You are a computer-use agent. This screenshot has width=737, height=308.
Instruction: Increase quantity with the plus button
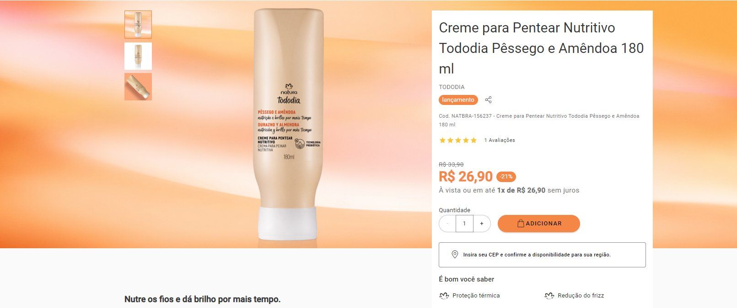[482, 224]
